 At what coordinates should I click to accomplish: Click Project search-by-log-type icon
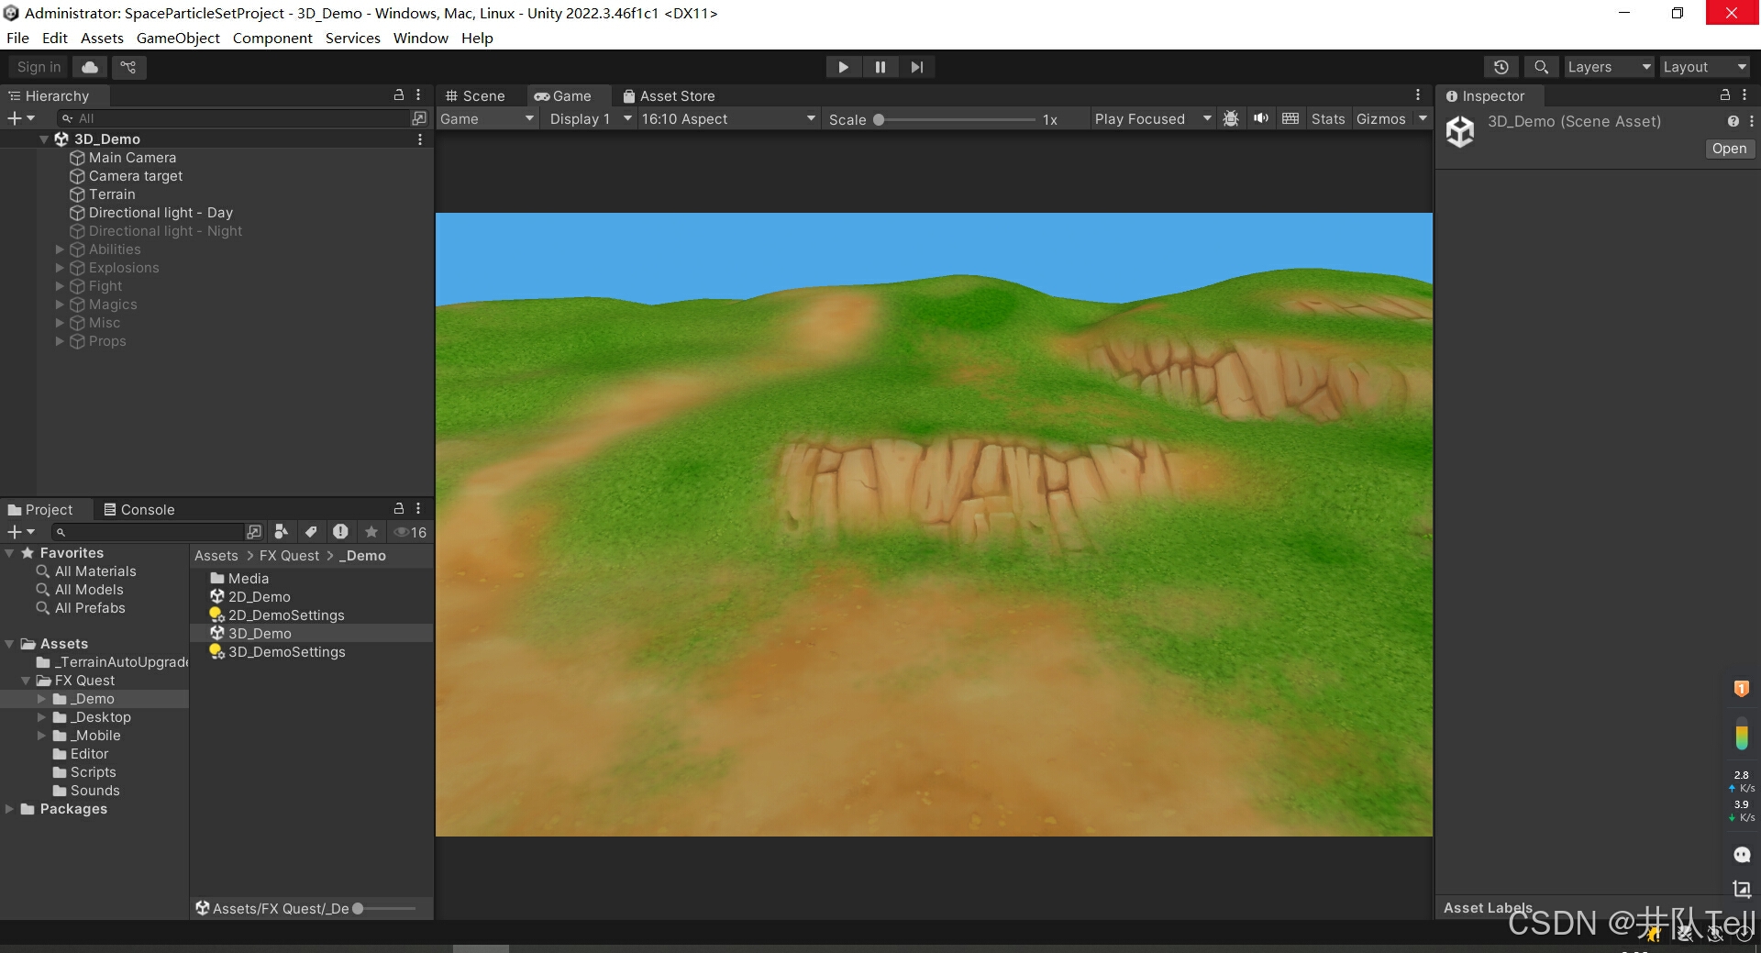[340, 532]
